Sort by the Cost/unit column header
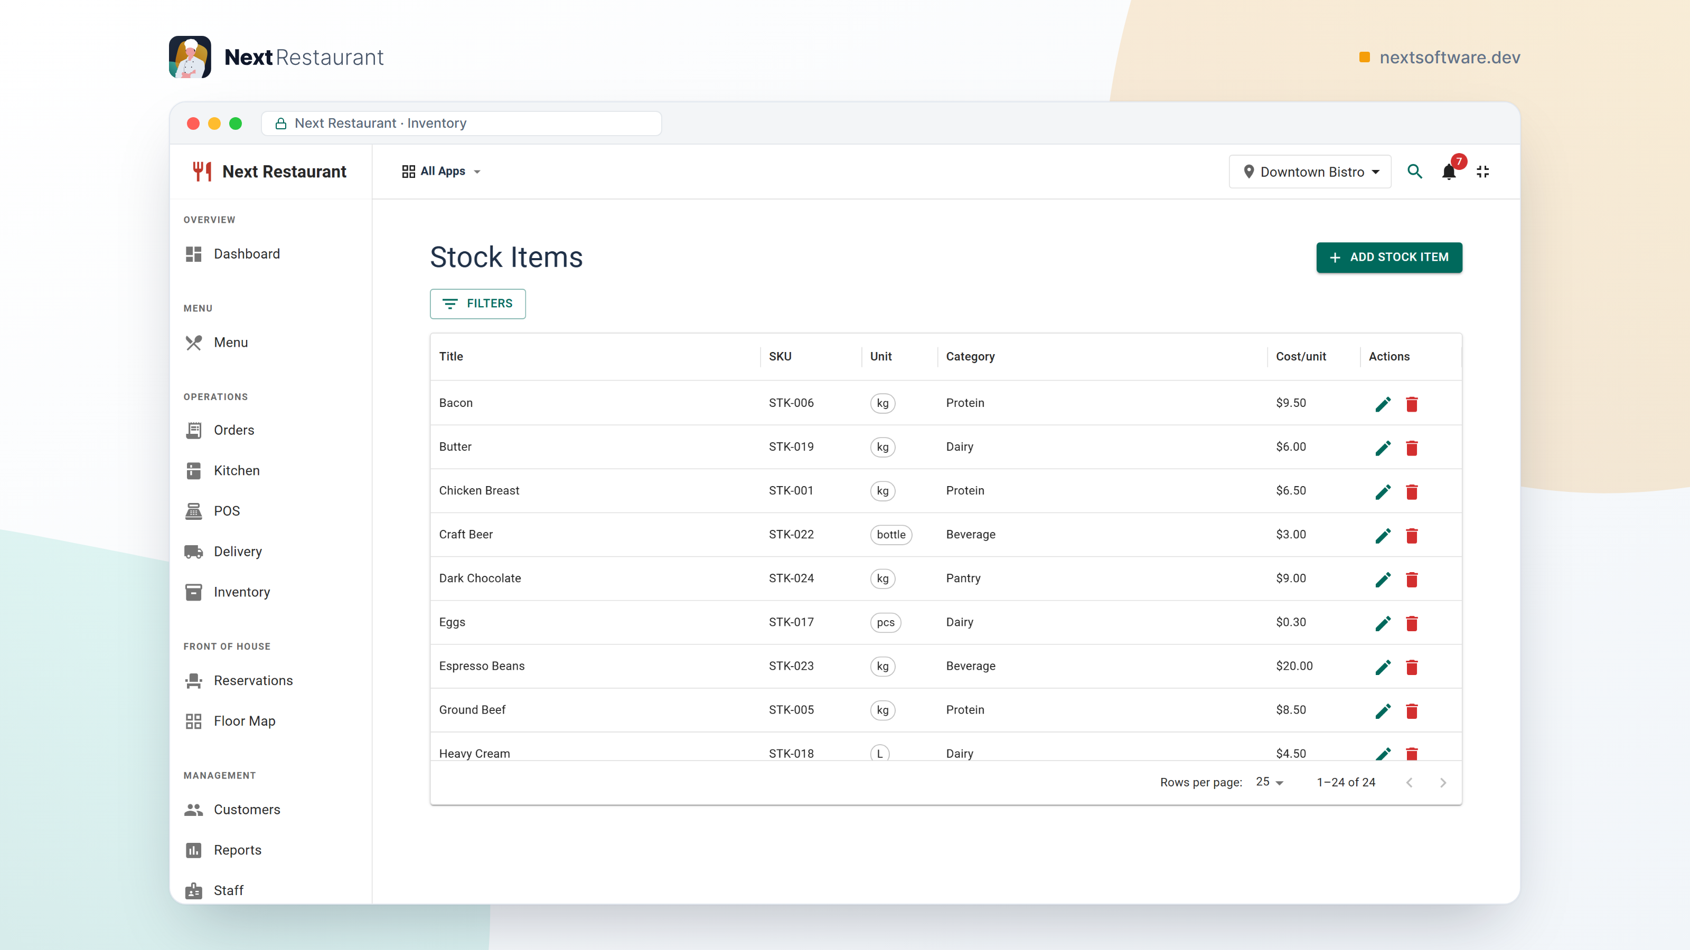Image resolution: width=1690 pixels, height=950 pixels. coord(1300,357)
